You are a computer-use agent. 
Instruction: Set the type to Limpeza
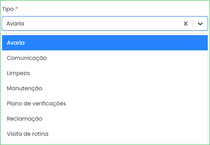(x=18, y=73)
